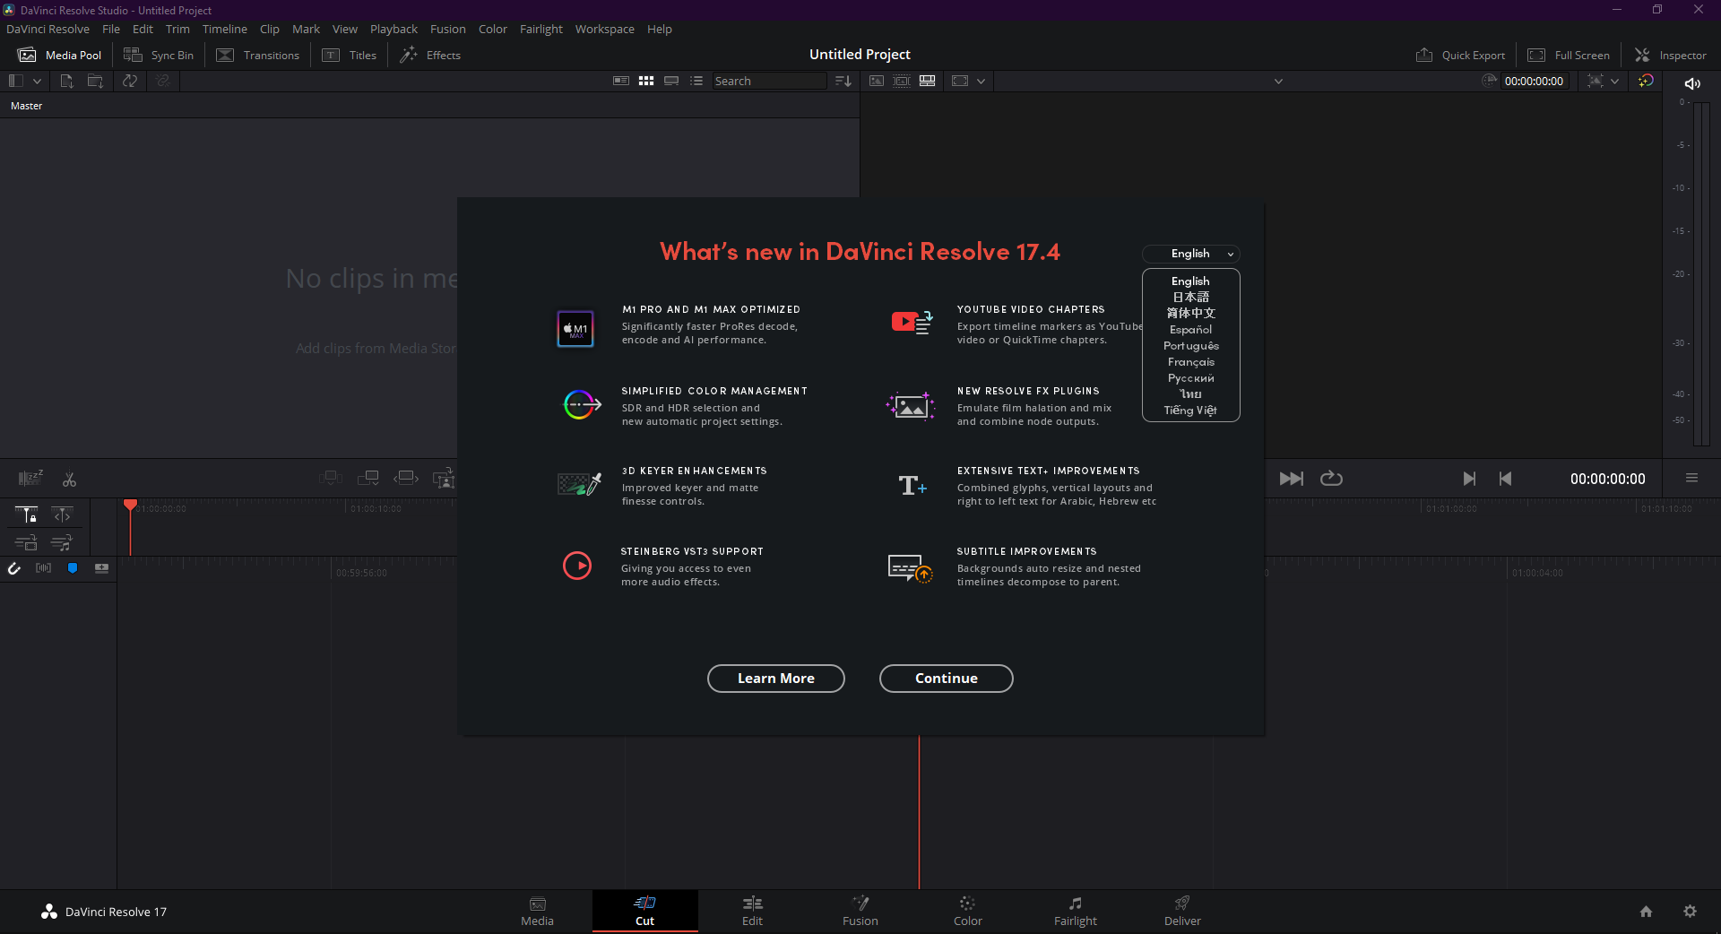
Task: Toggle the Sync Bin panel
Action: point(159,55)
